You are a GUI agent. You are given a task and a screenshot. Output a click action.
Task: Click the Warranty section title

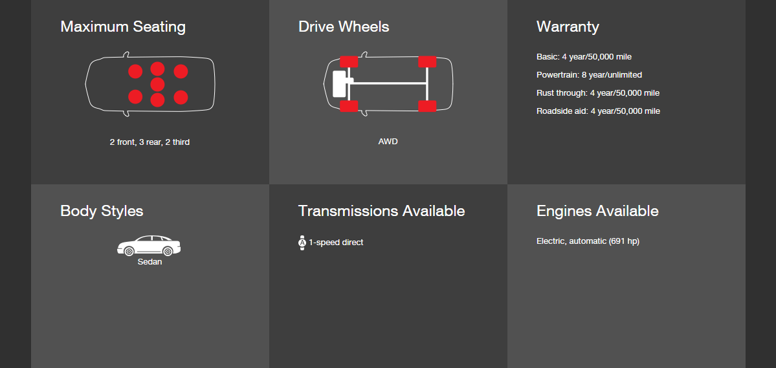(x=568, y=27)
